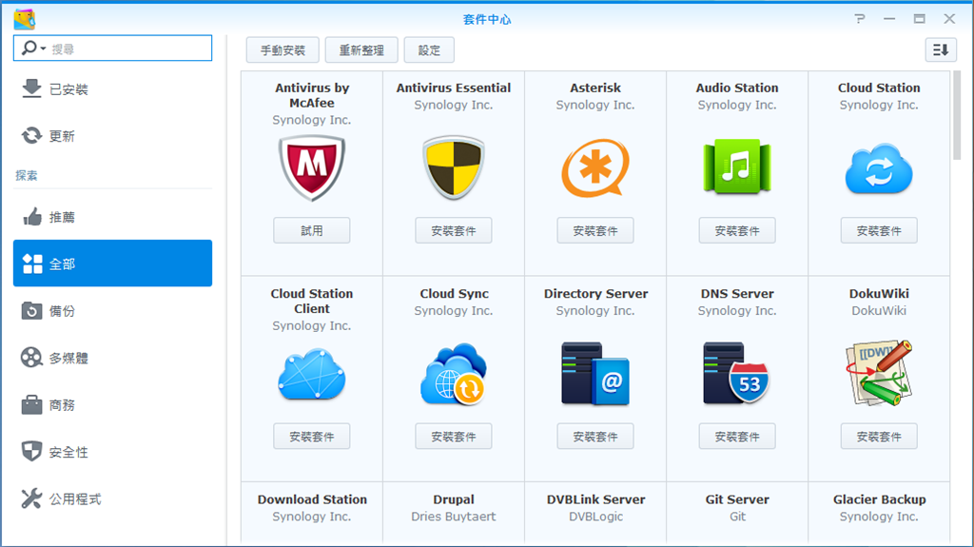This screenshot has height=547, width=974.
Task: Open the 設定 settings button
Action: [x=429, y=49]
